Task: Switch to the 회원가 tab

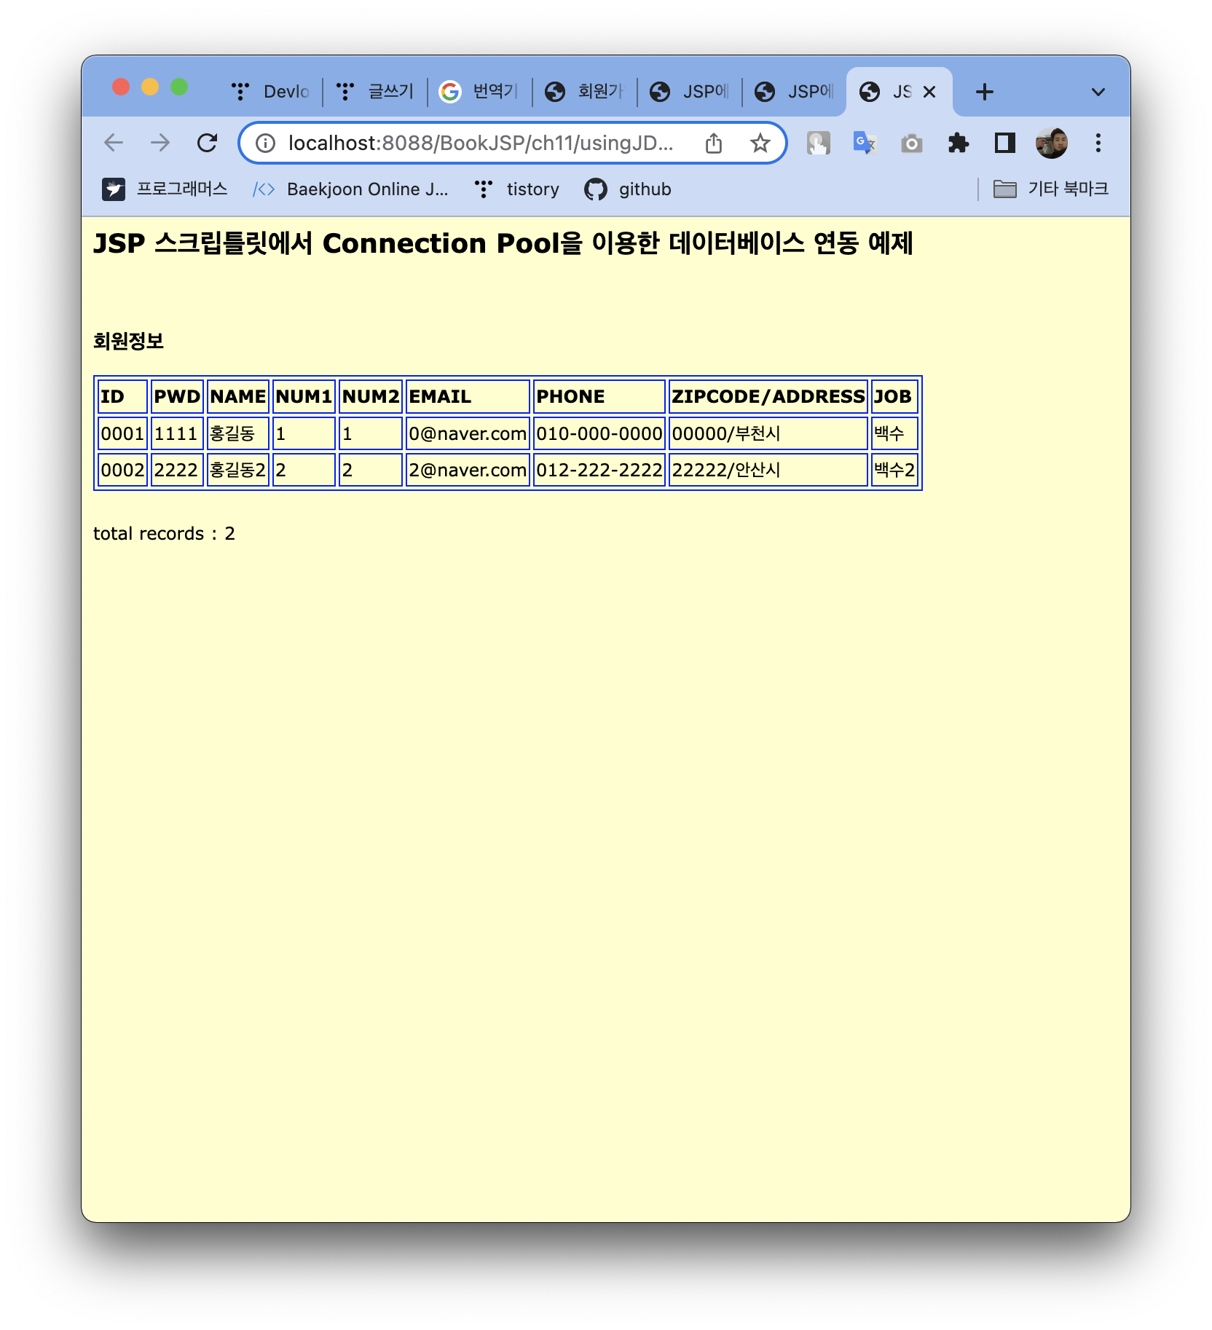Action: tap(585, 92)
